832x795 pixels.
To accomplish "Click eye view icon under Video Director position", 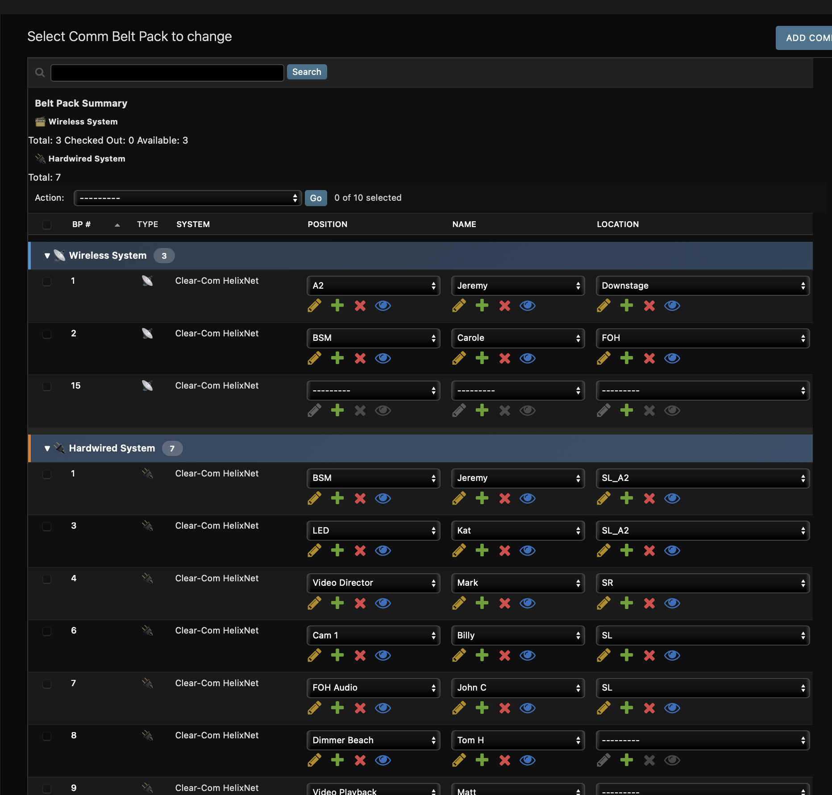I will point(383,603).
